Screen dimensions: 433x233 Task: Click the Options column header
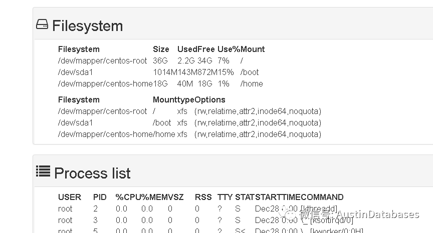coord(210,99)
